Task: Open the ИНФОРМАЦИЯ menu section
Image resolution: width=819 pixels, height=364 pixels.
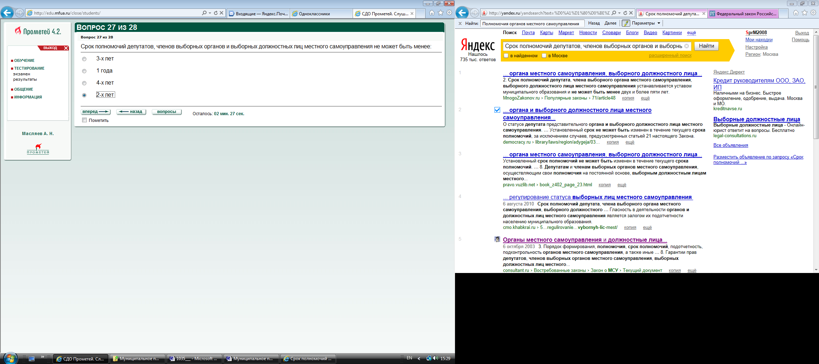Action: click(28, 97)
